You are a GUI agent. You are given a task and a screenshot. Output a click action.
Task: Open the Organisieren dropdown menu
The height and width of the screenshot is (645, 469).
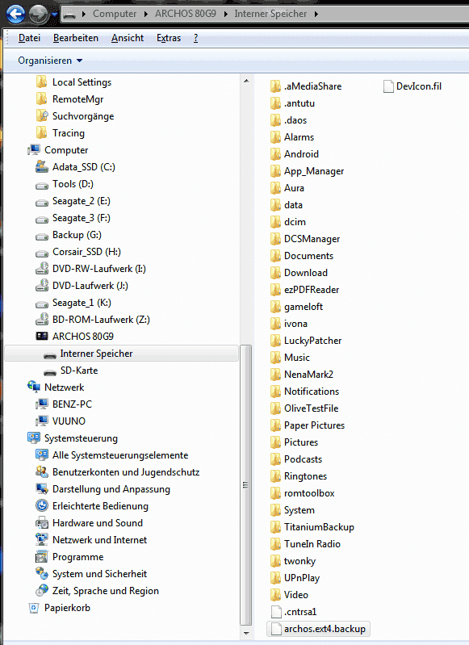coord(50,61)
